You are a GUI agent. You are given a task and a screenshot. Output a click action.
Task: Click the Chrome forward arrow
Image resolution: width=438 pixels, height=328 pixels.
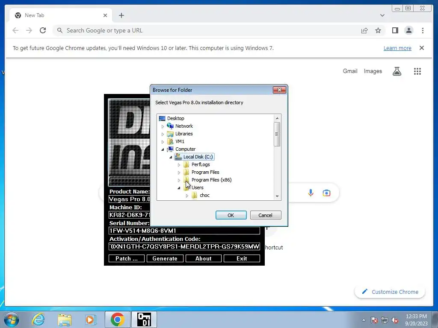[29, 30]
